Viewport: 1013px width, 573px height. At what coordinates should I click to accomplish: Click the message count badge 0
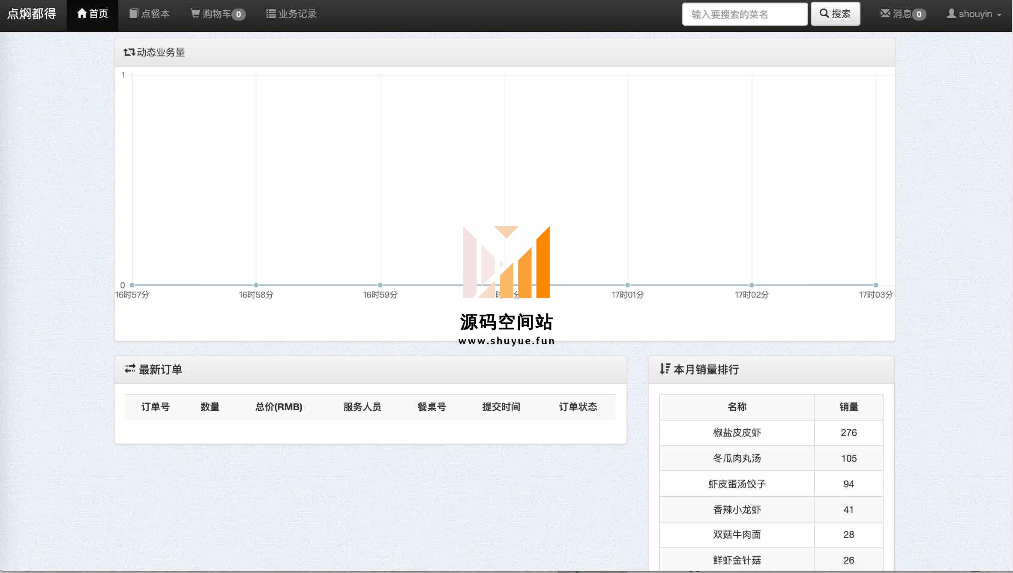pyautogui.click(x=919, y=15)
